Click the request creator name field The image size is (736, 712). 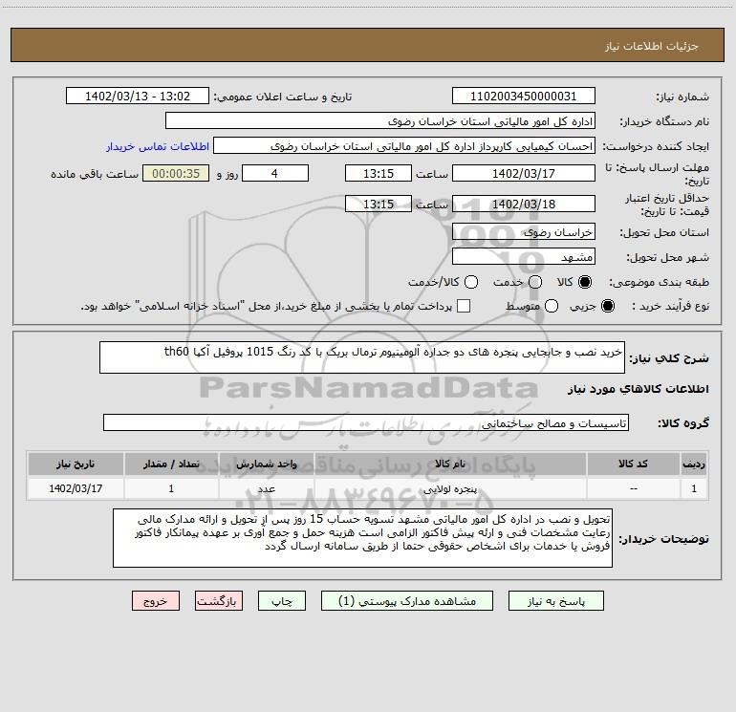click(x=404, y=145)
